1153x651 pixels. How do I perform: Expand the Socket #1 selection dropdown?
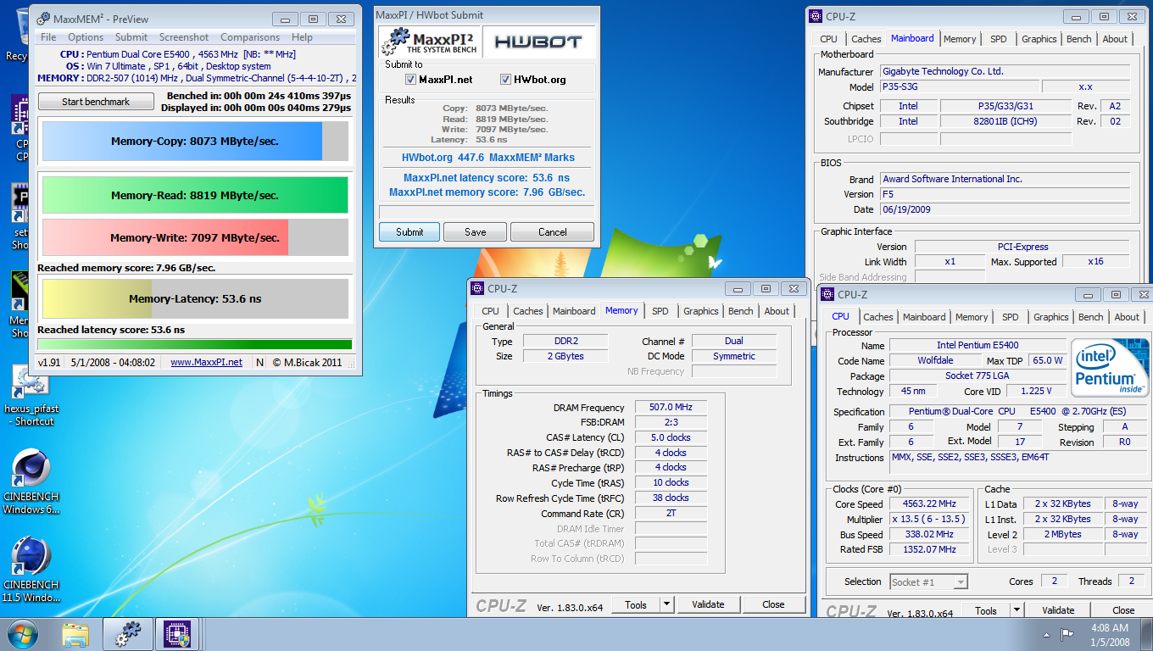[961, 581]
